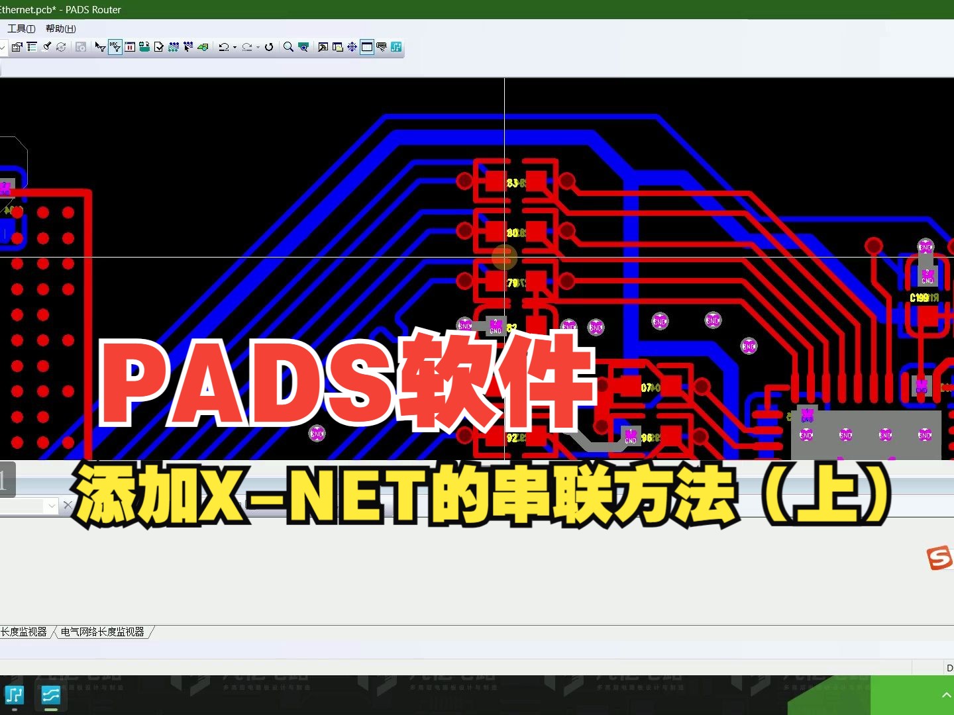The height and width of the screenshot is (715, 954).
Task: Click the Redraw circular arrow icon
Action: click(269, 47)
